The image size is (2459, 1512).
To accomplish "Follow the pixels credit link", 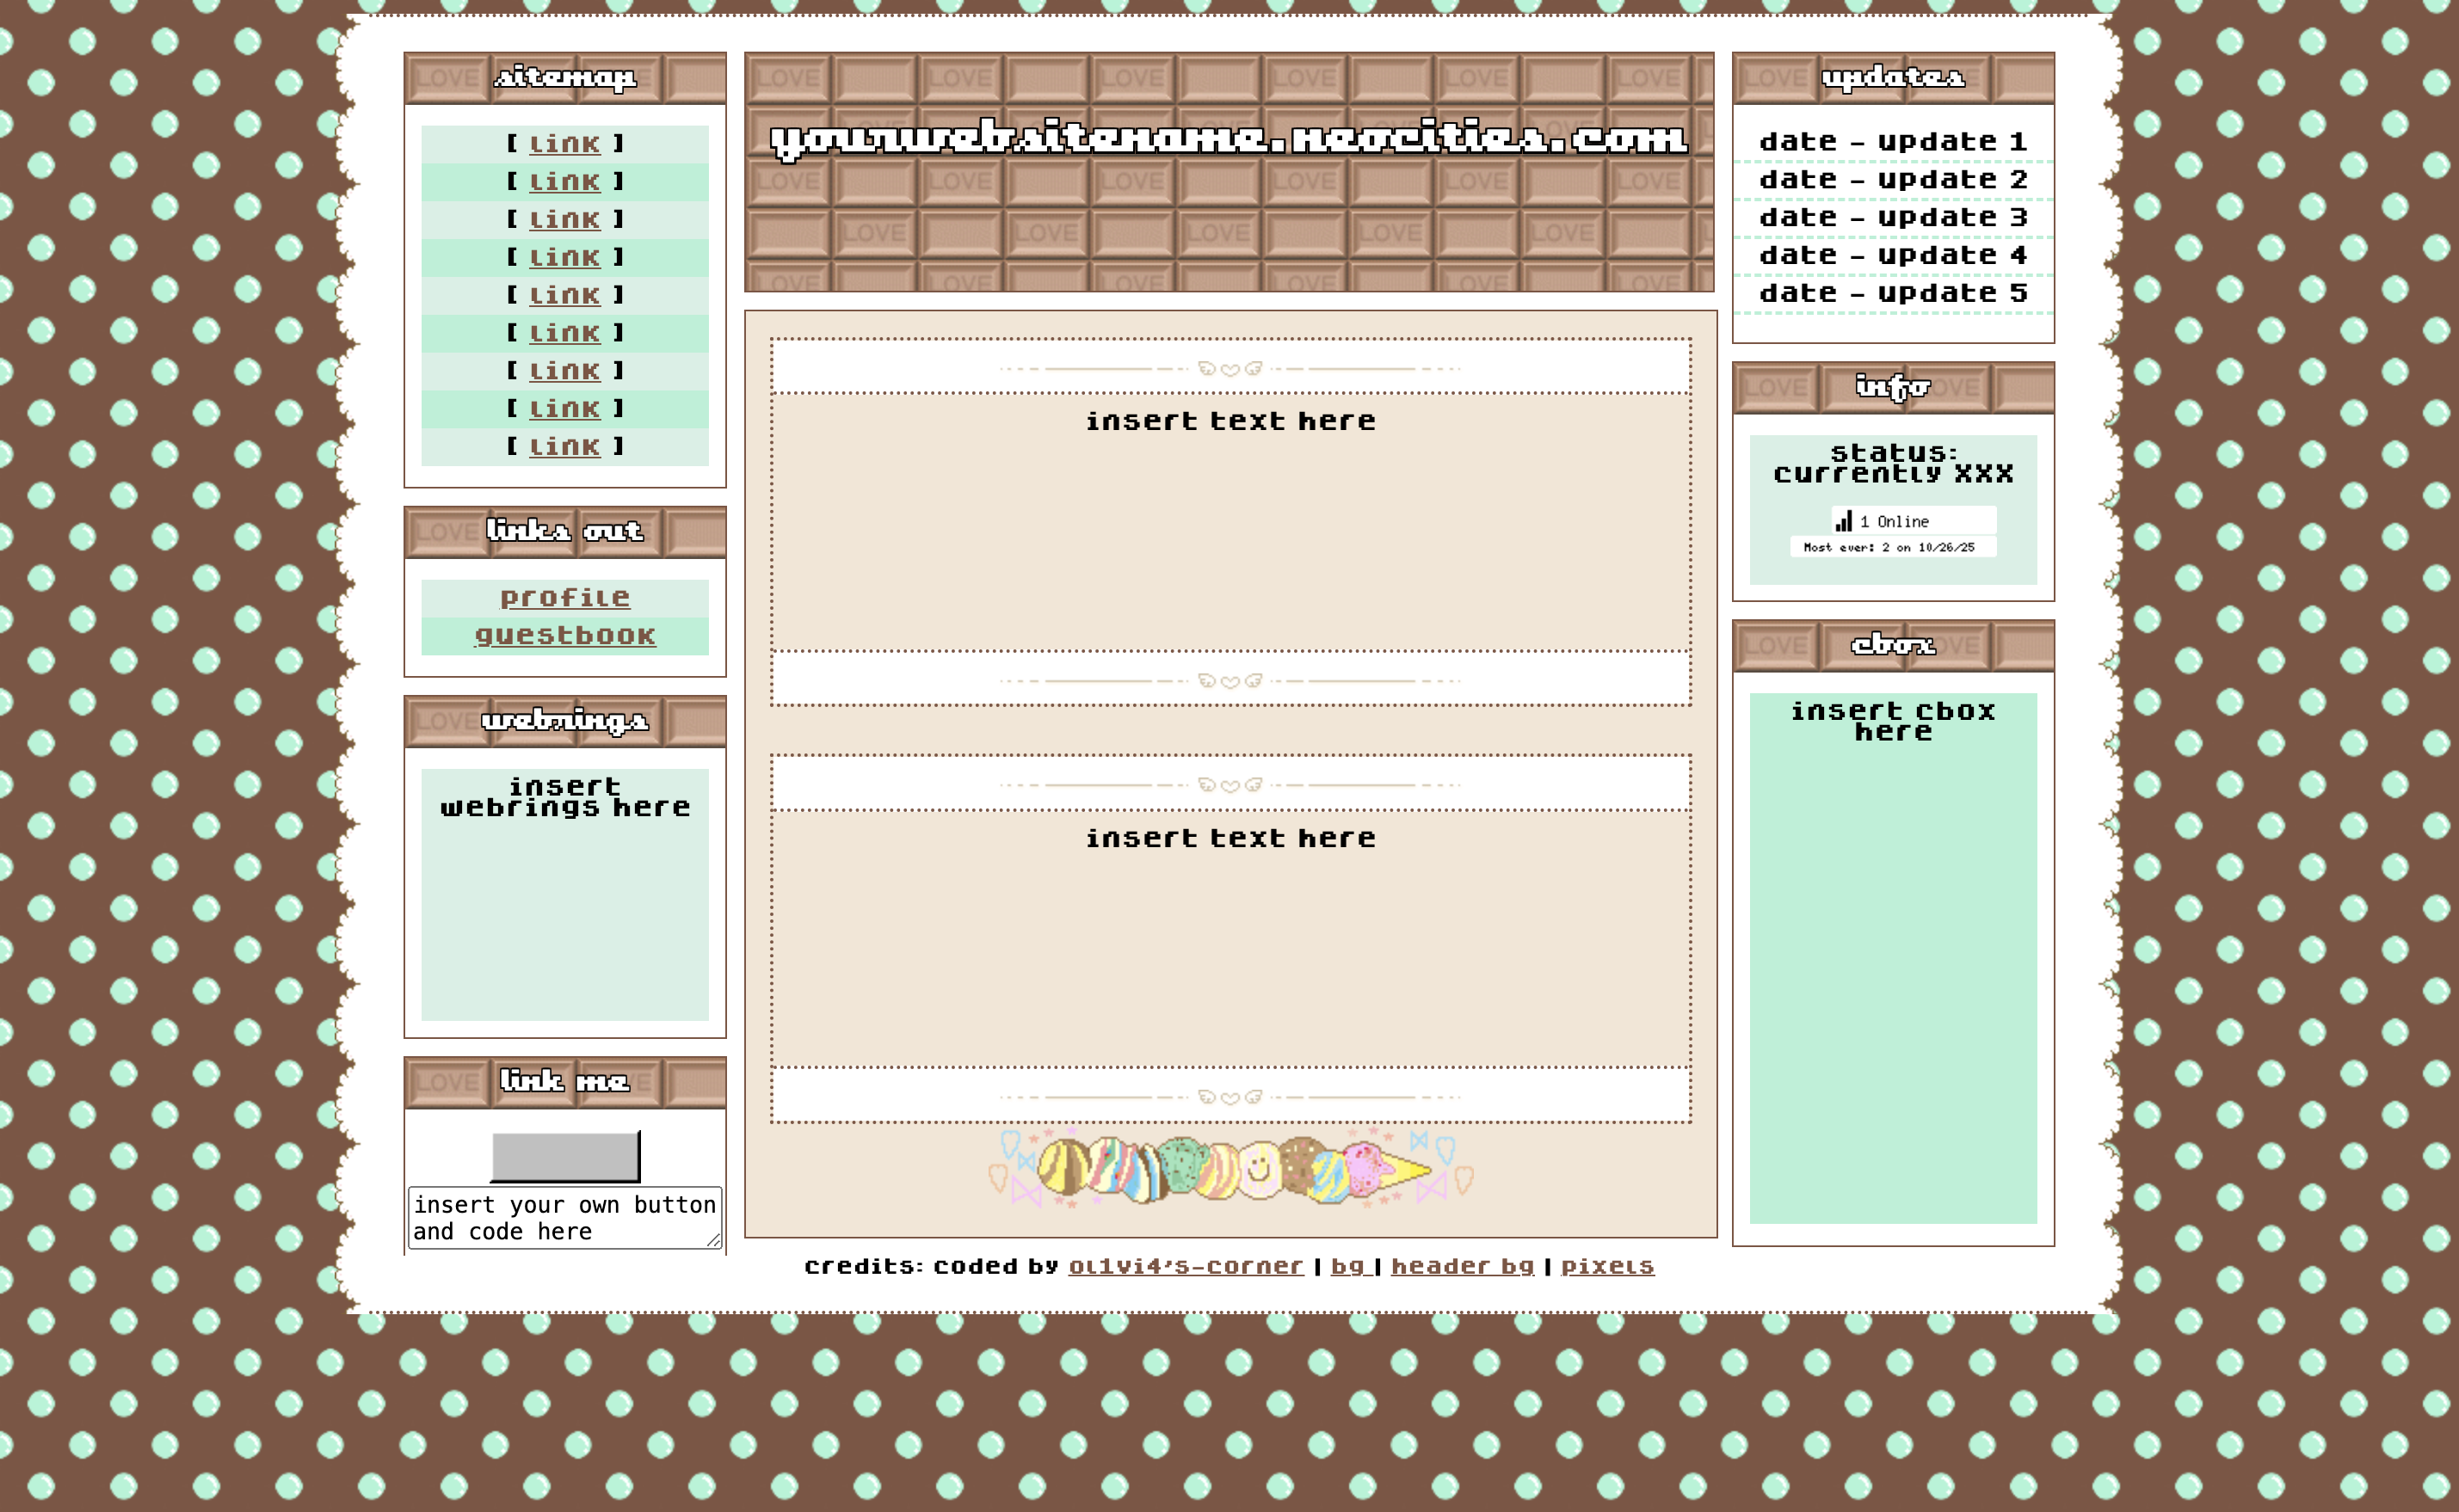I will pyautogui.click(x=1606, y=1266).
